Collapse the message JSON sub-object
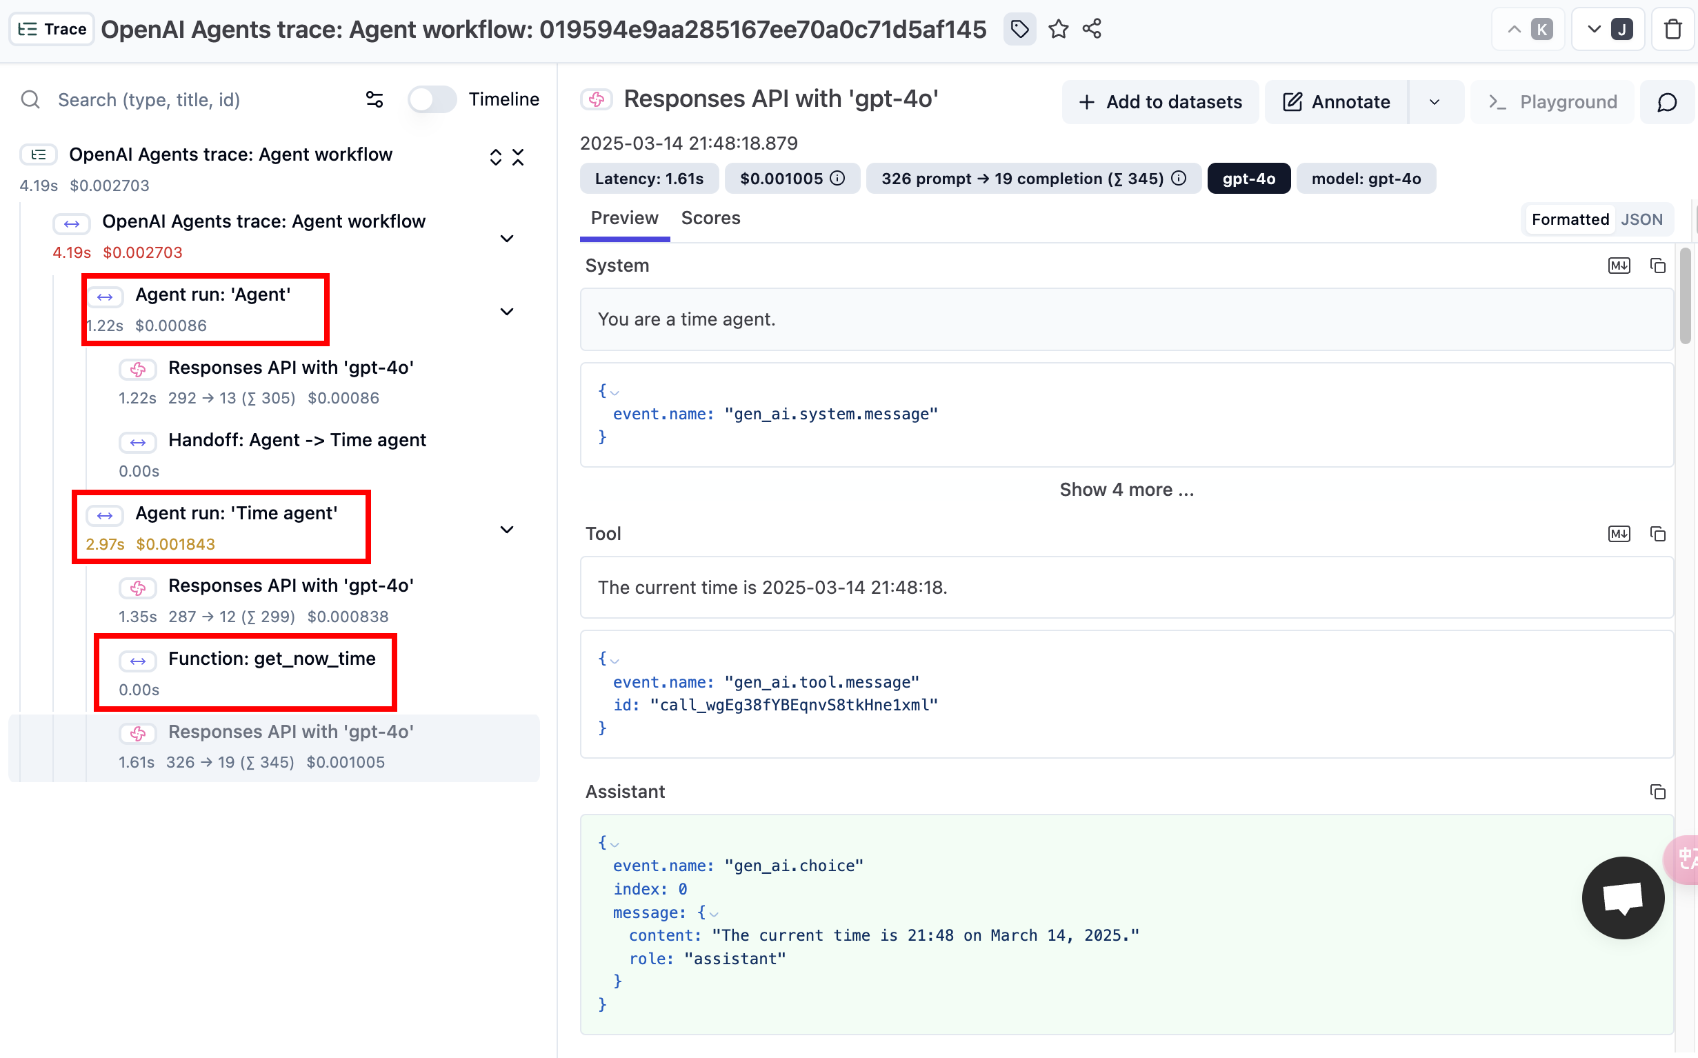Viewport: 1698px width, 1058px height. point(715,913)
